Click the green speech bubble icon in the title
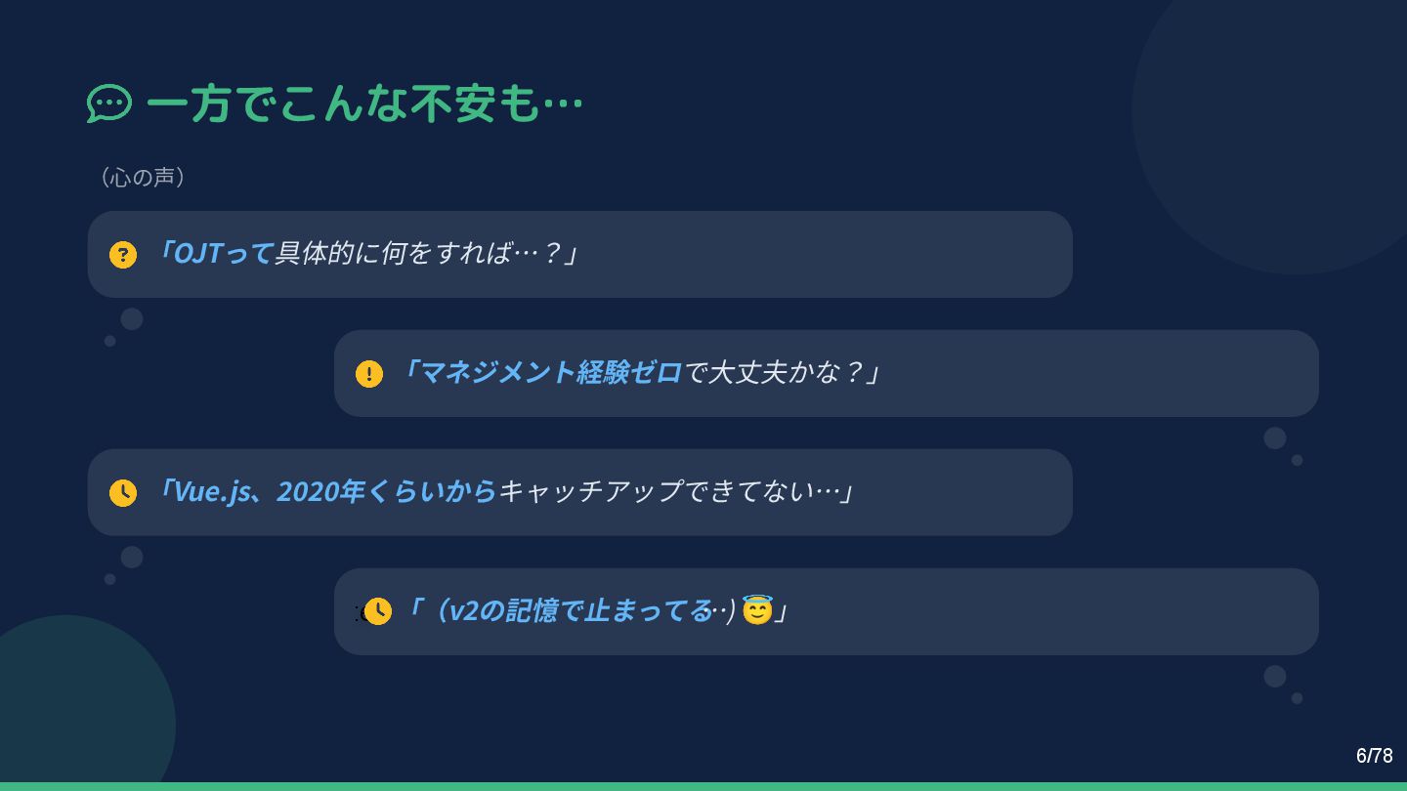This screenshot has width=1407, height=791. 108,103
